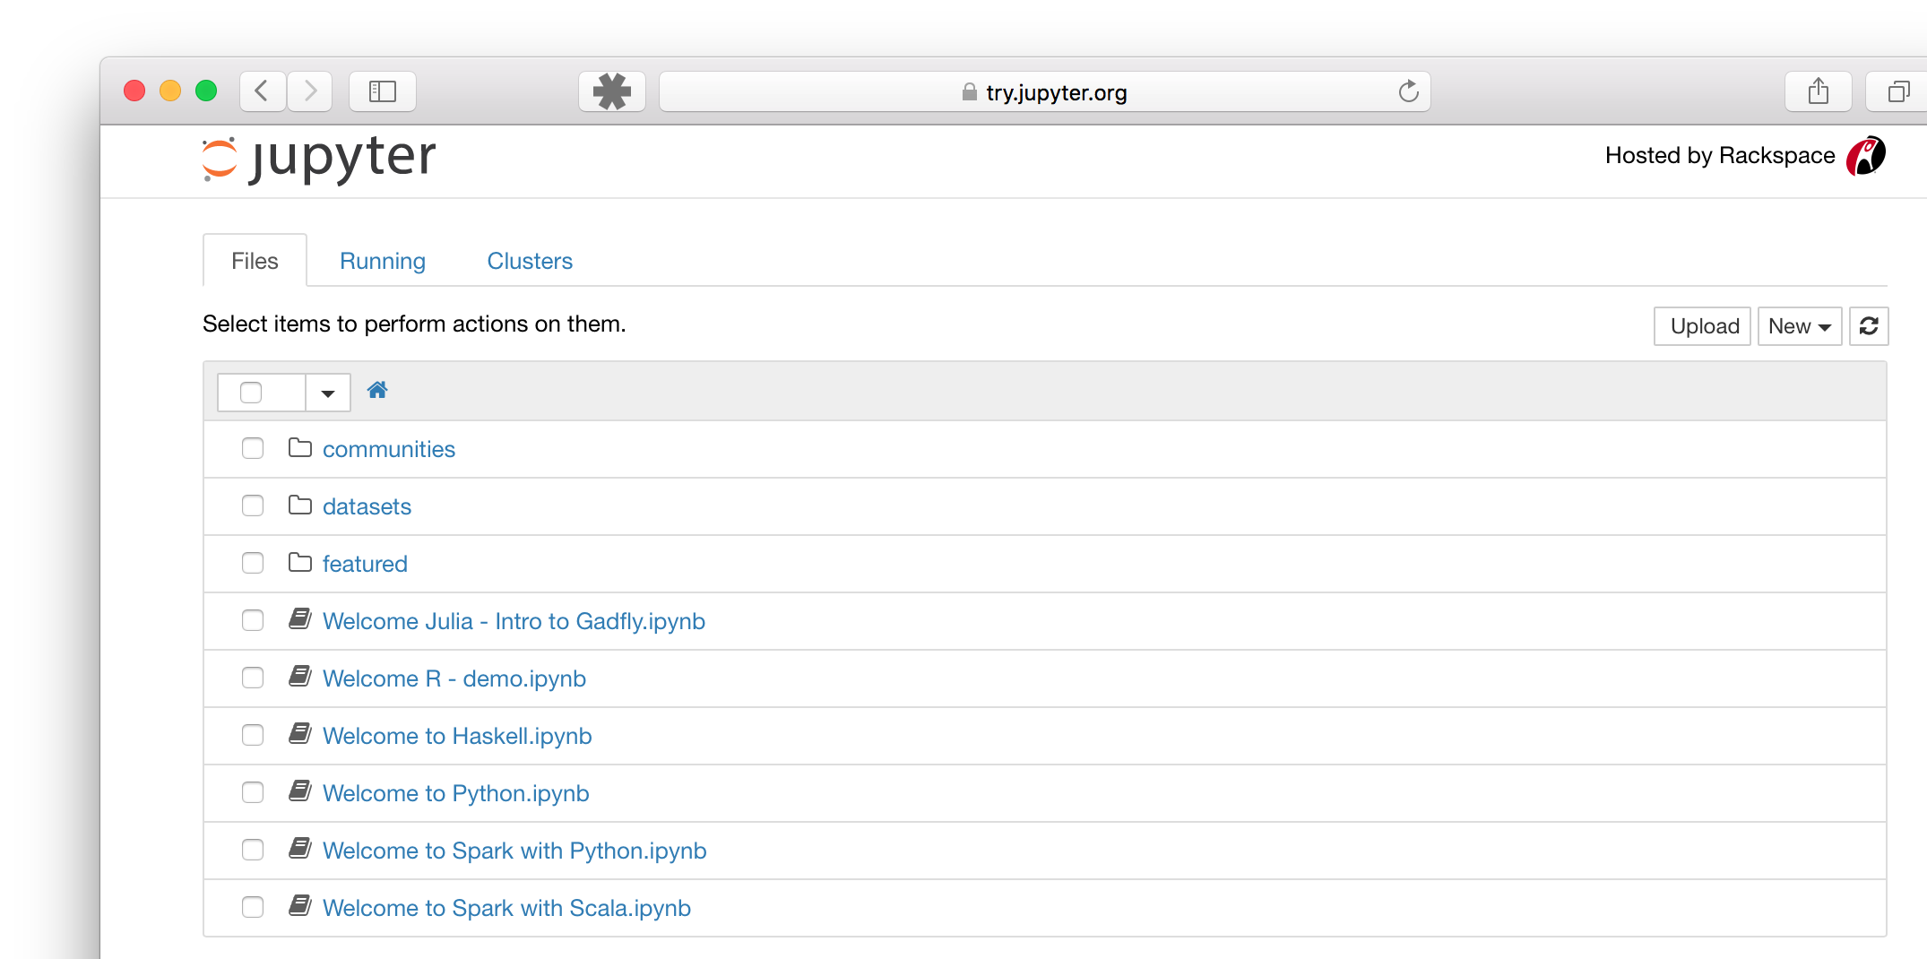The image size is (1927, 959).
Task: Open Welcome to Haskell.ipynb
Action: pos(457,736)
